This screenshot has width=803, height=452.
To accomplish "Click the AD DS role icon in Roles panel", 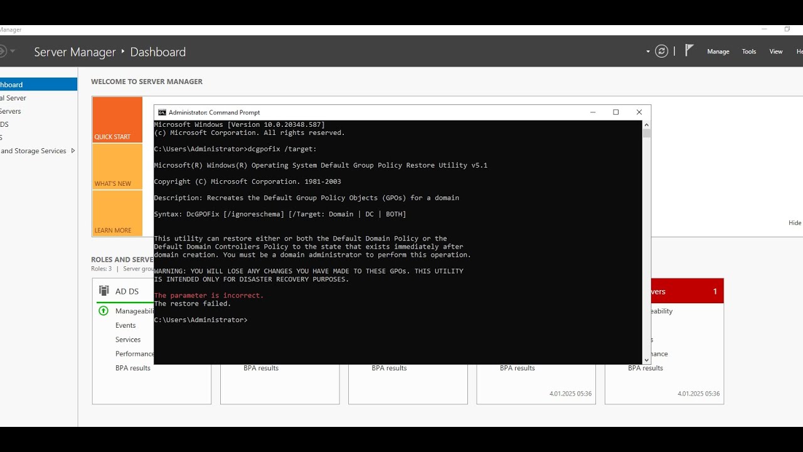I will point(104,290).
